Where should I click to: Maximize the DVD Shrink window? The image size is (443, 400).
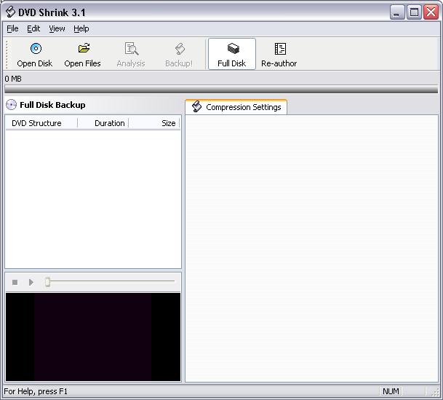click(414, 12)
